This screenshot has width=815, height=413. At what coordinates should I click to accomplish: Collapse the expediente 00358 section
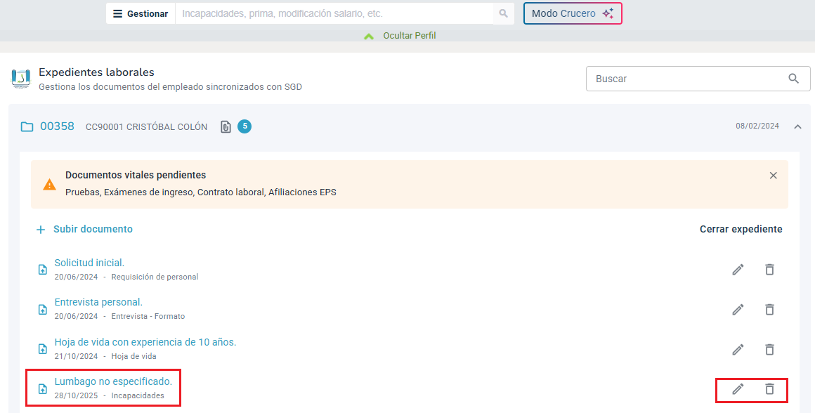(797, 127)
